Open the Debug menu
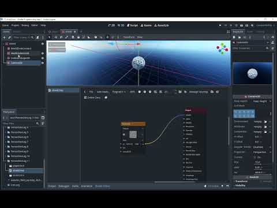This screenshot has height=208, width=277. click(25, 25)
